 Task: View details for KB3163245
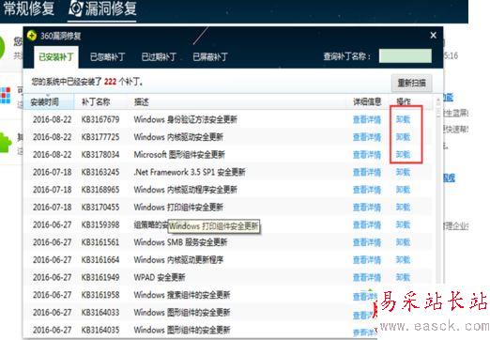click(367, 172)
